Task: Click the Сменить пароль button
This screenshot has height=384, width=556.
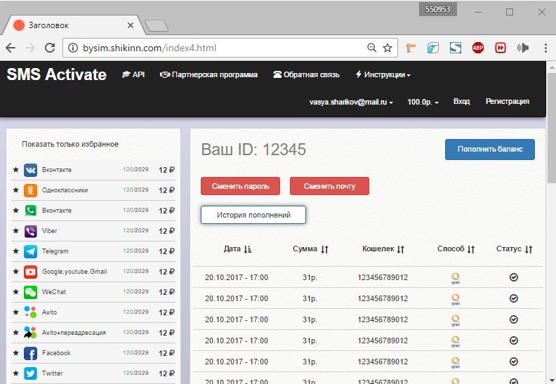Action: point(240,186)
